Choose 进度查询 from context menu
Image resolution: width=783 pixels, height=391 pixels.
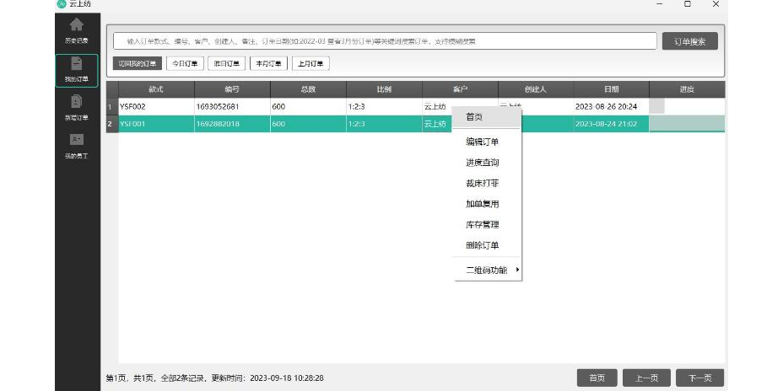coord(483,163)
